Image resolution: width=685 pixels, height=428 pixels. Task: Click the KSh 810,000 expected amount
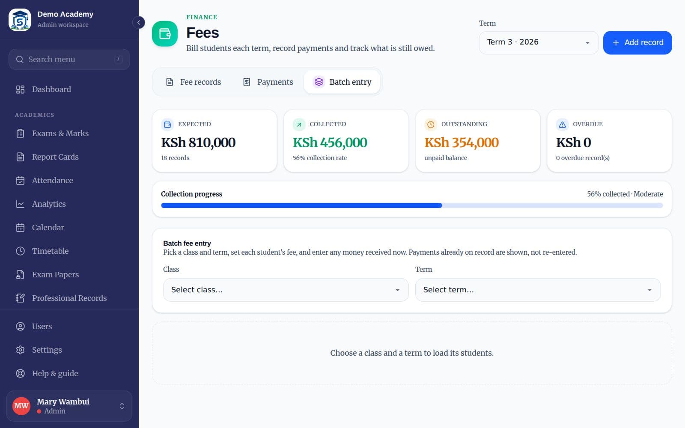pyautogui.click(x=198, y=143)
